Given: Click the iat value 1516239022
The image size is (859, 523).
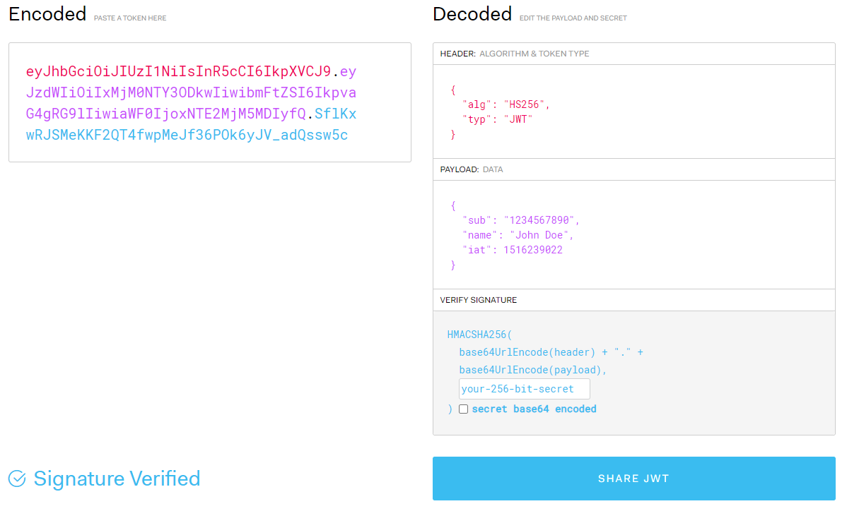Looking at the screenshot, I should point(533,250).
